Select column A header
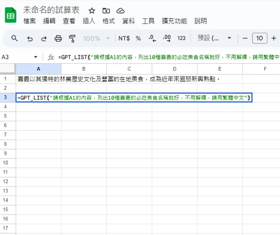This screenshot has width=280, height=235. click(x=39, y=69)
